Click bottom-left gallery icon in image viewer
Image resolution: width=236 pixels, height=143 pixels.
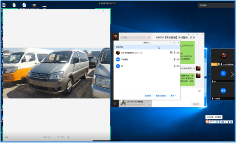point(7,137)
